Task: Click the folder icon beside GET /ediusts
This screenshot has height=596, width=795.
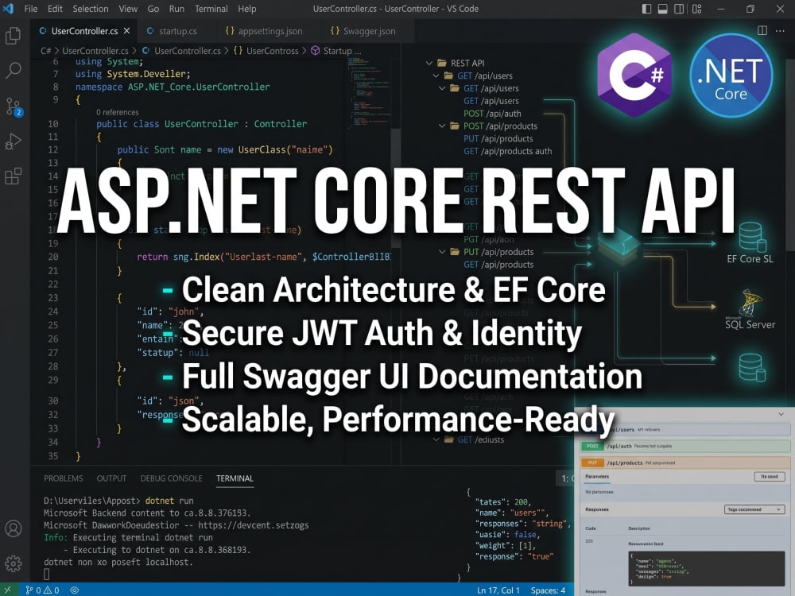Action: (448, 439)
